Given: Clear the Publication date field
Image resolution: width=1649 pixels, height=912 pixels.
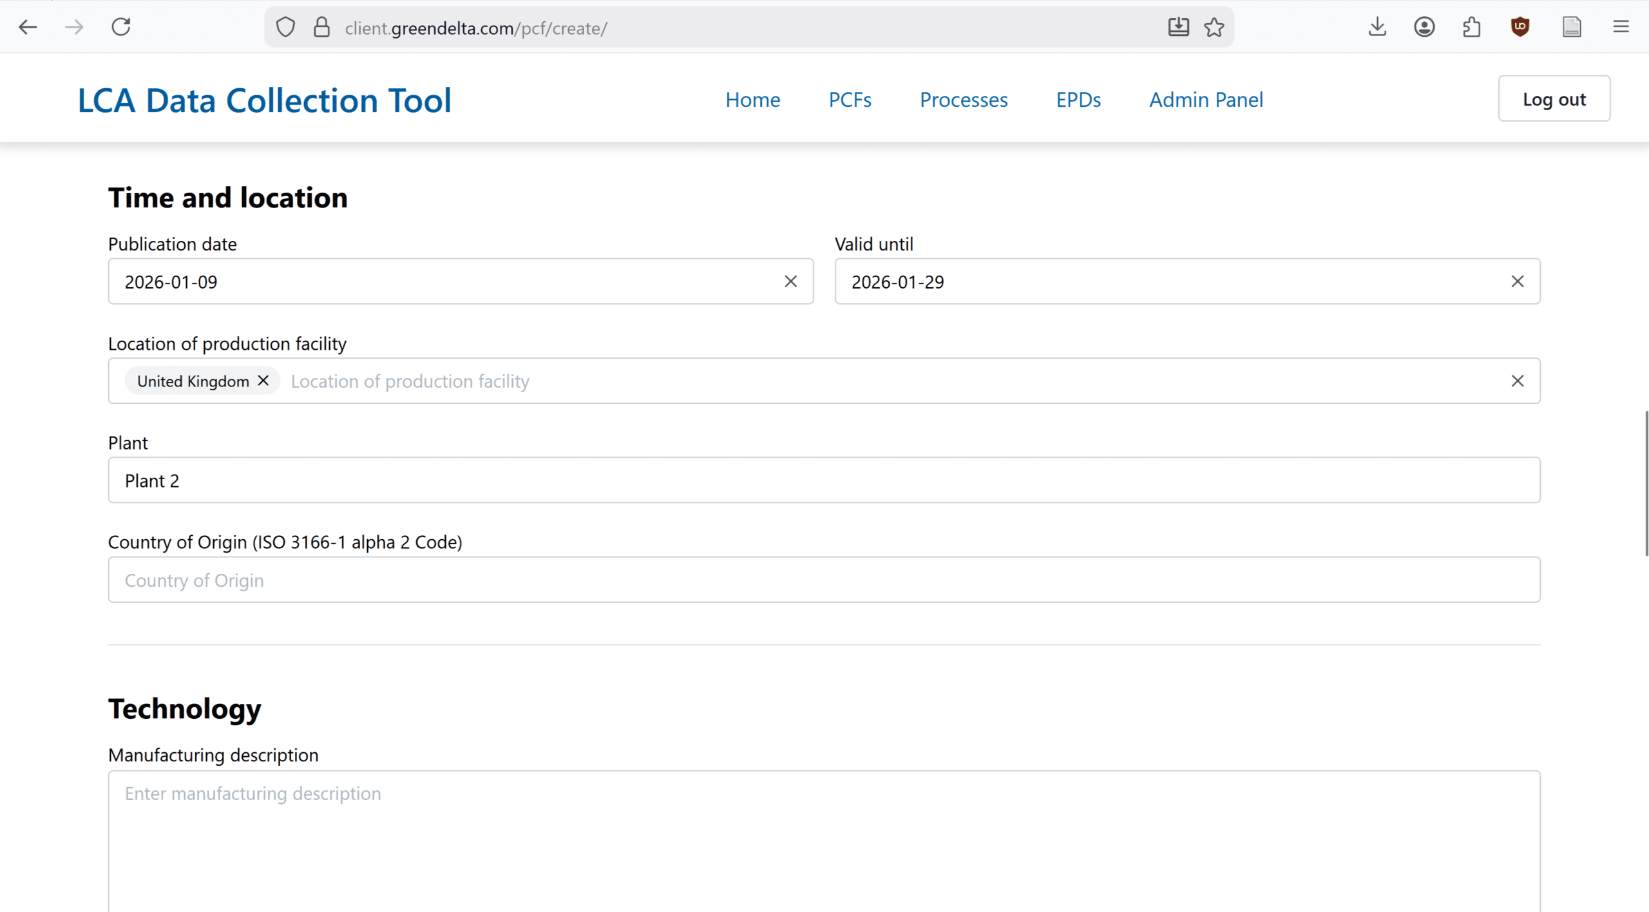Looking at the screenshot, I should click(790, 281).
